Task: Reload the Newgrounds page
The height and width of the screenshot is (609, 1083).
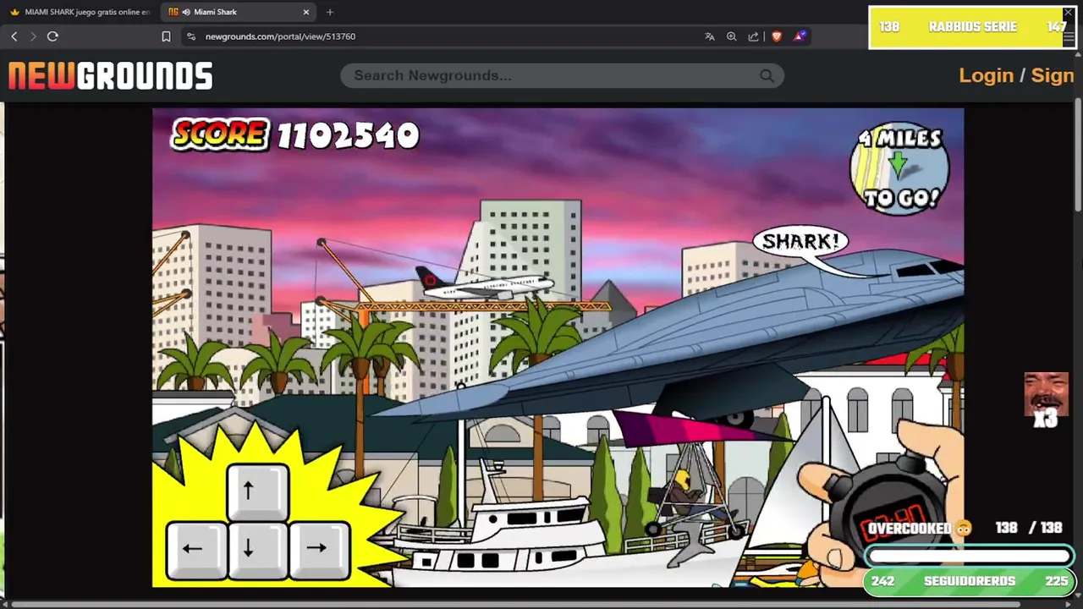Action: 52,36
